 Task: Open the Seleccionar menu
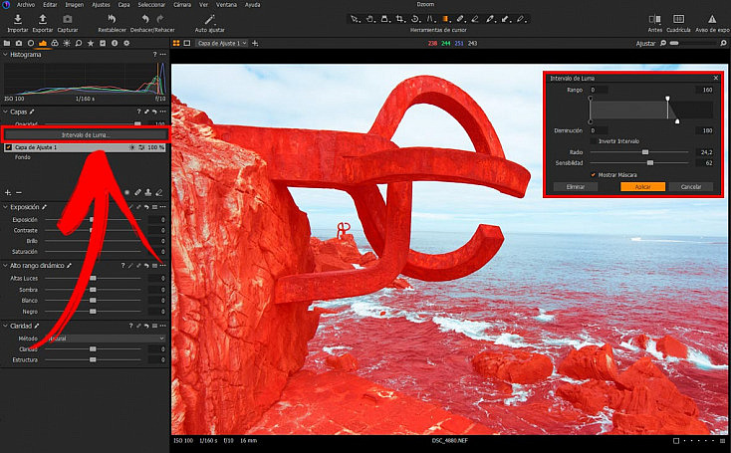(x=151, y=5)
